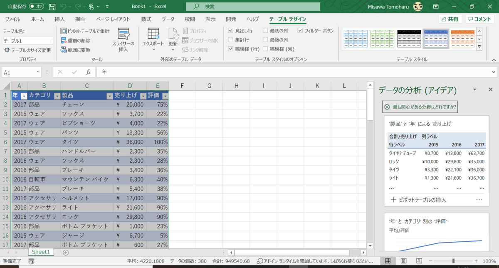Click the search box 検索

(x=252, y=7)
